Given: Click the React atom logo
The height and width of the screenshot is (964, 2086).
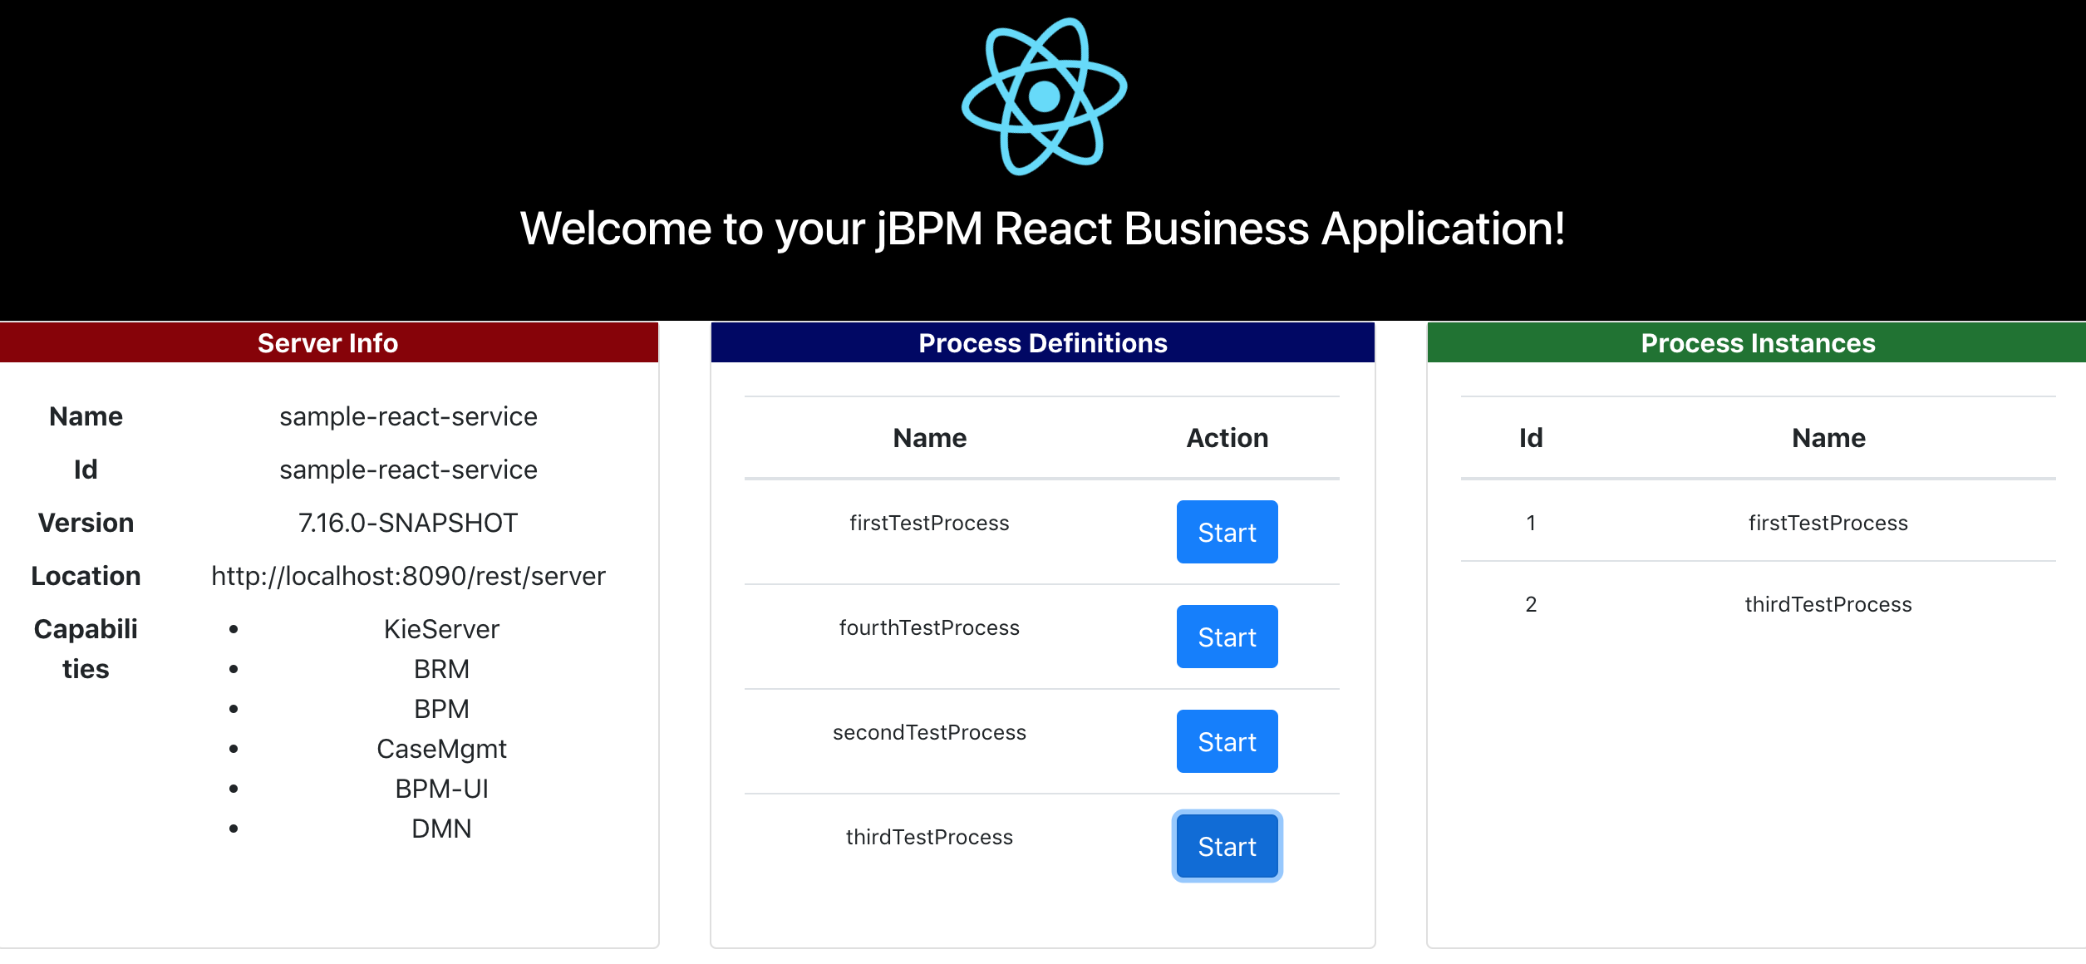Looking at the screenshot, I should [x=1044, y=96].
